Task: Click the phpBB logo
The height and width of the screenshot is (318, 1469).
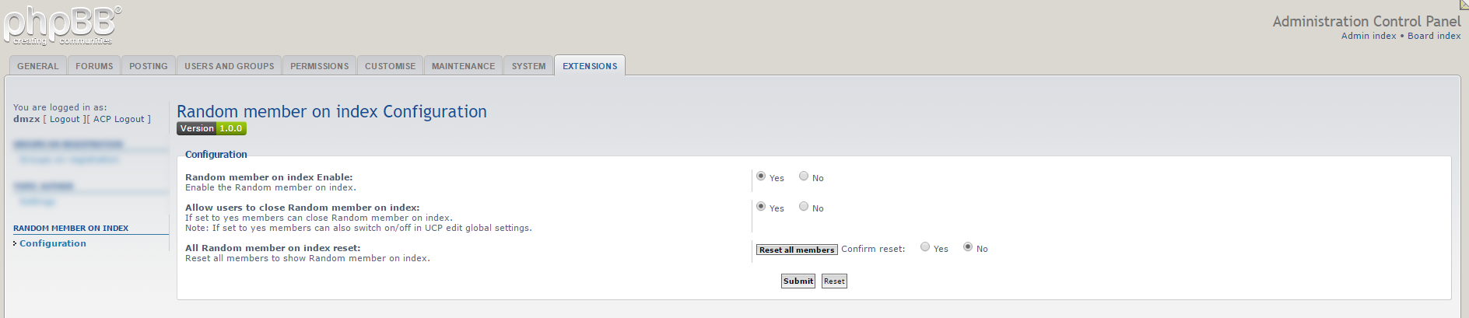Action: (x=62, y=25)
